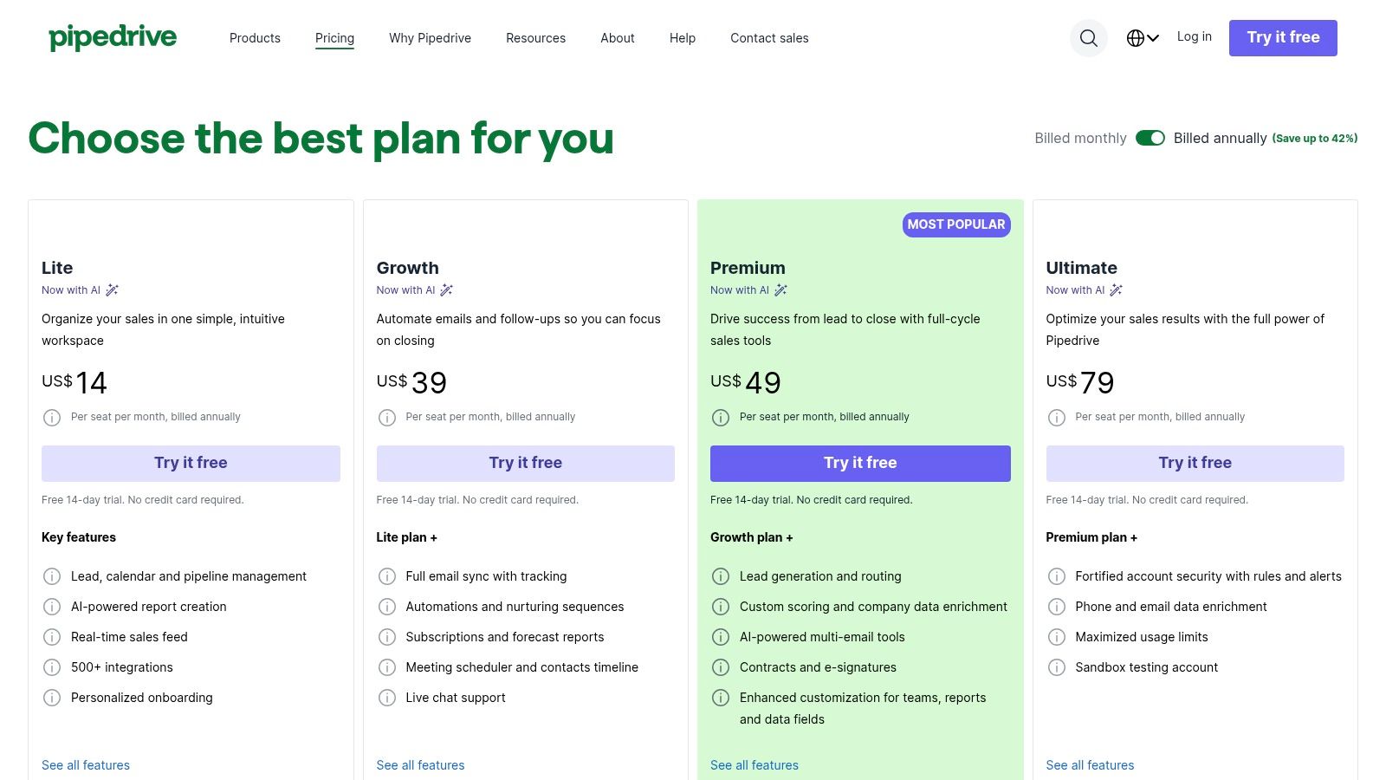Screen dimensions: 1386x780
Task: Click info icon beside Contracts and e-signatures
Action: [x=721, y=667]
